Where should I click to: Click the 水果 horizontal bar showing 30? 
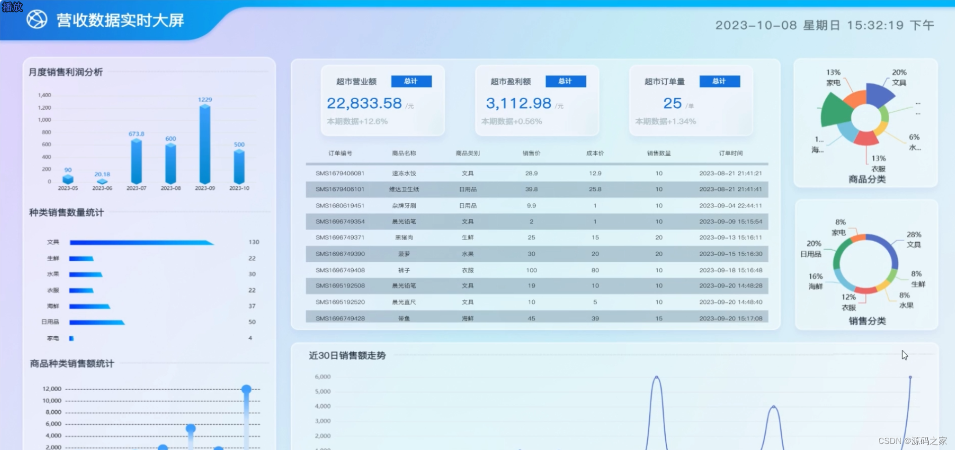pyautogui.click(x=86, y=274)
